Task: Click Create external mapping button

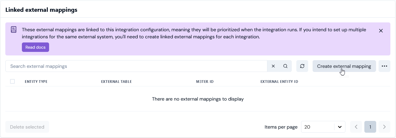Action: tap(344, 66)
